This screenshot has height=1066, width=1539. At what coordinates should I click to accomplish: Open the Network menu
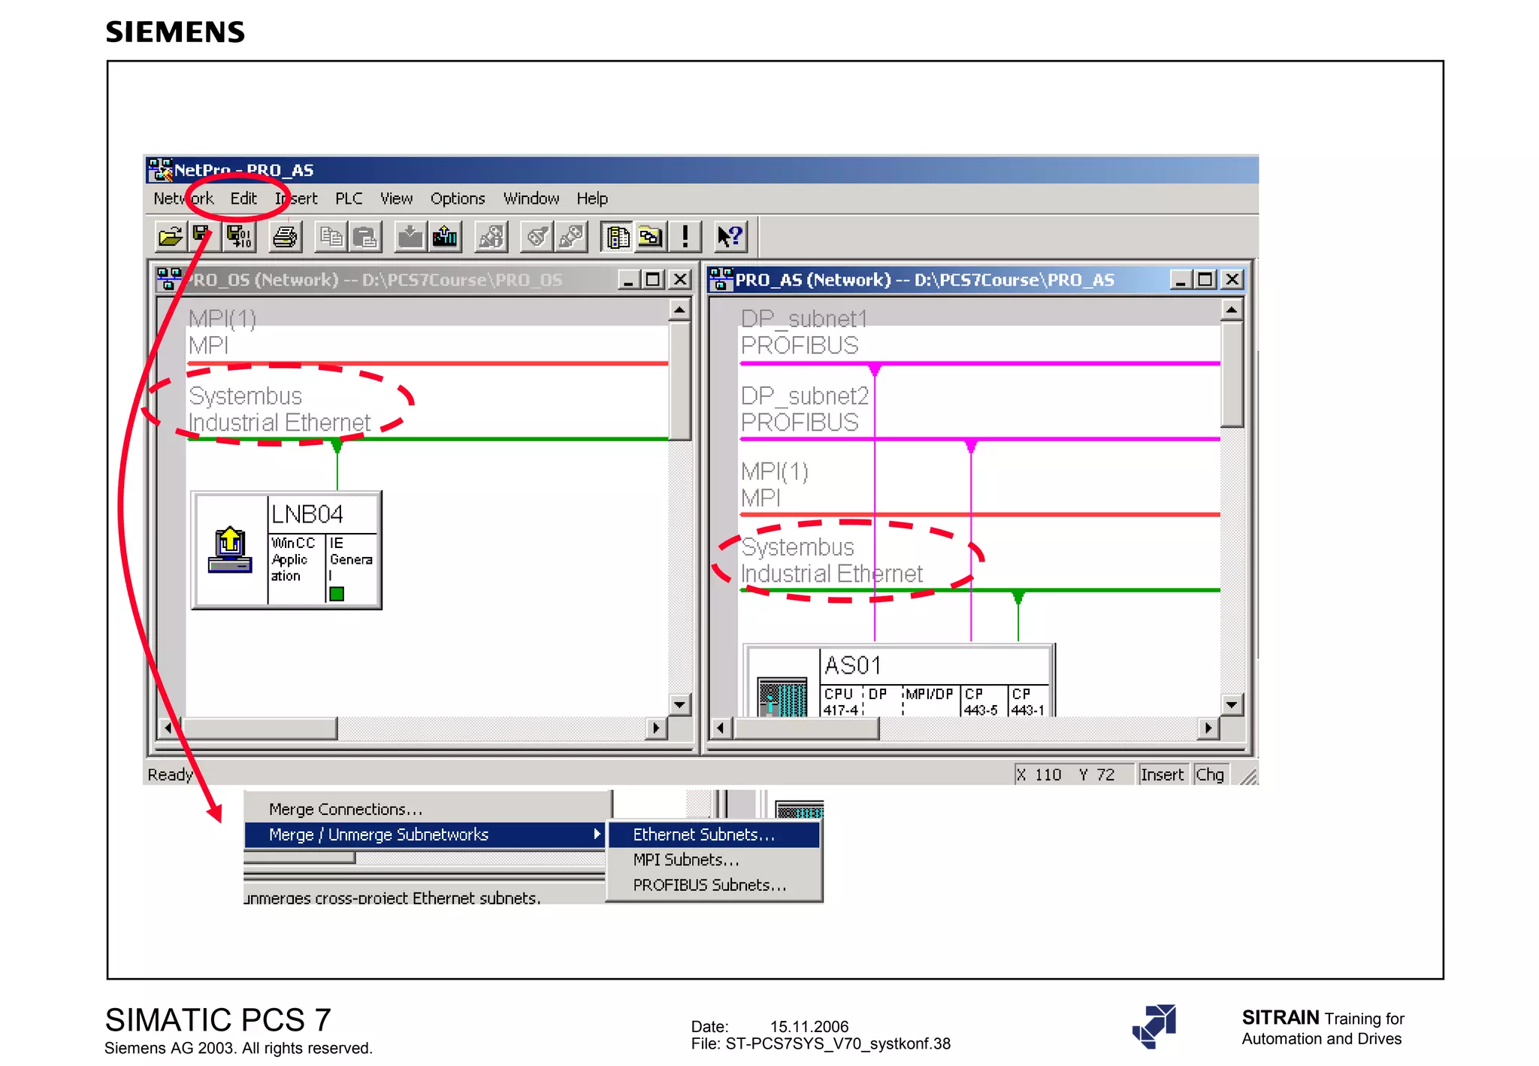point(184,198)
